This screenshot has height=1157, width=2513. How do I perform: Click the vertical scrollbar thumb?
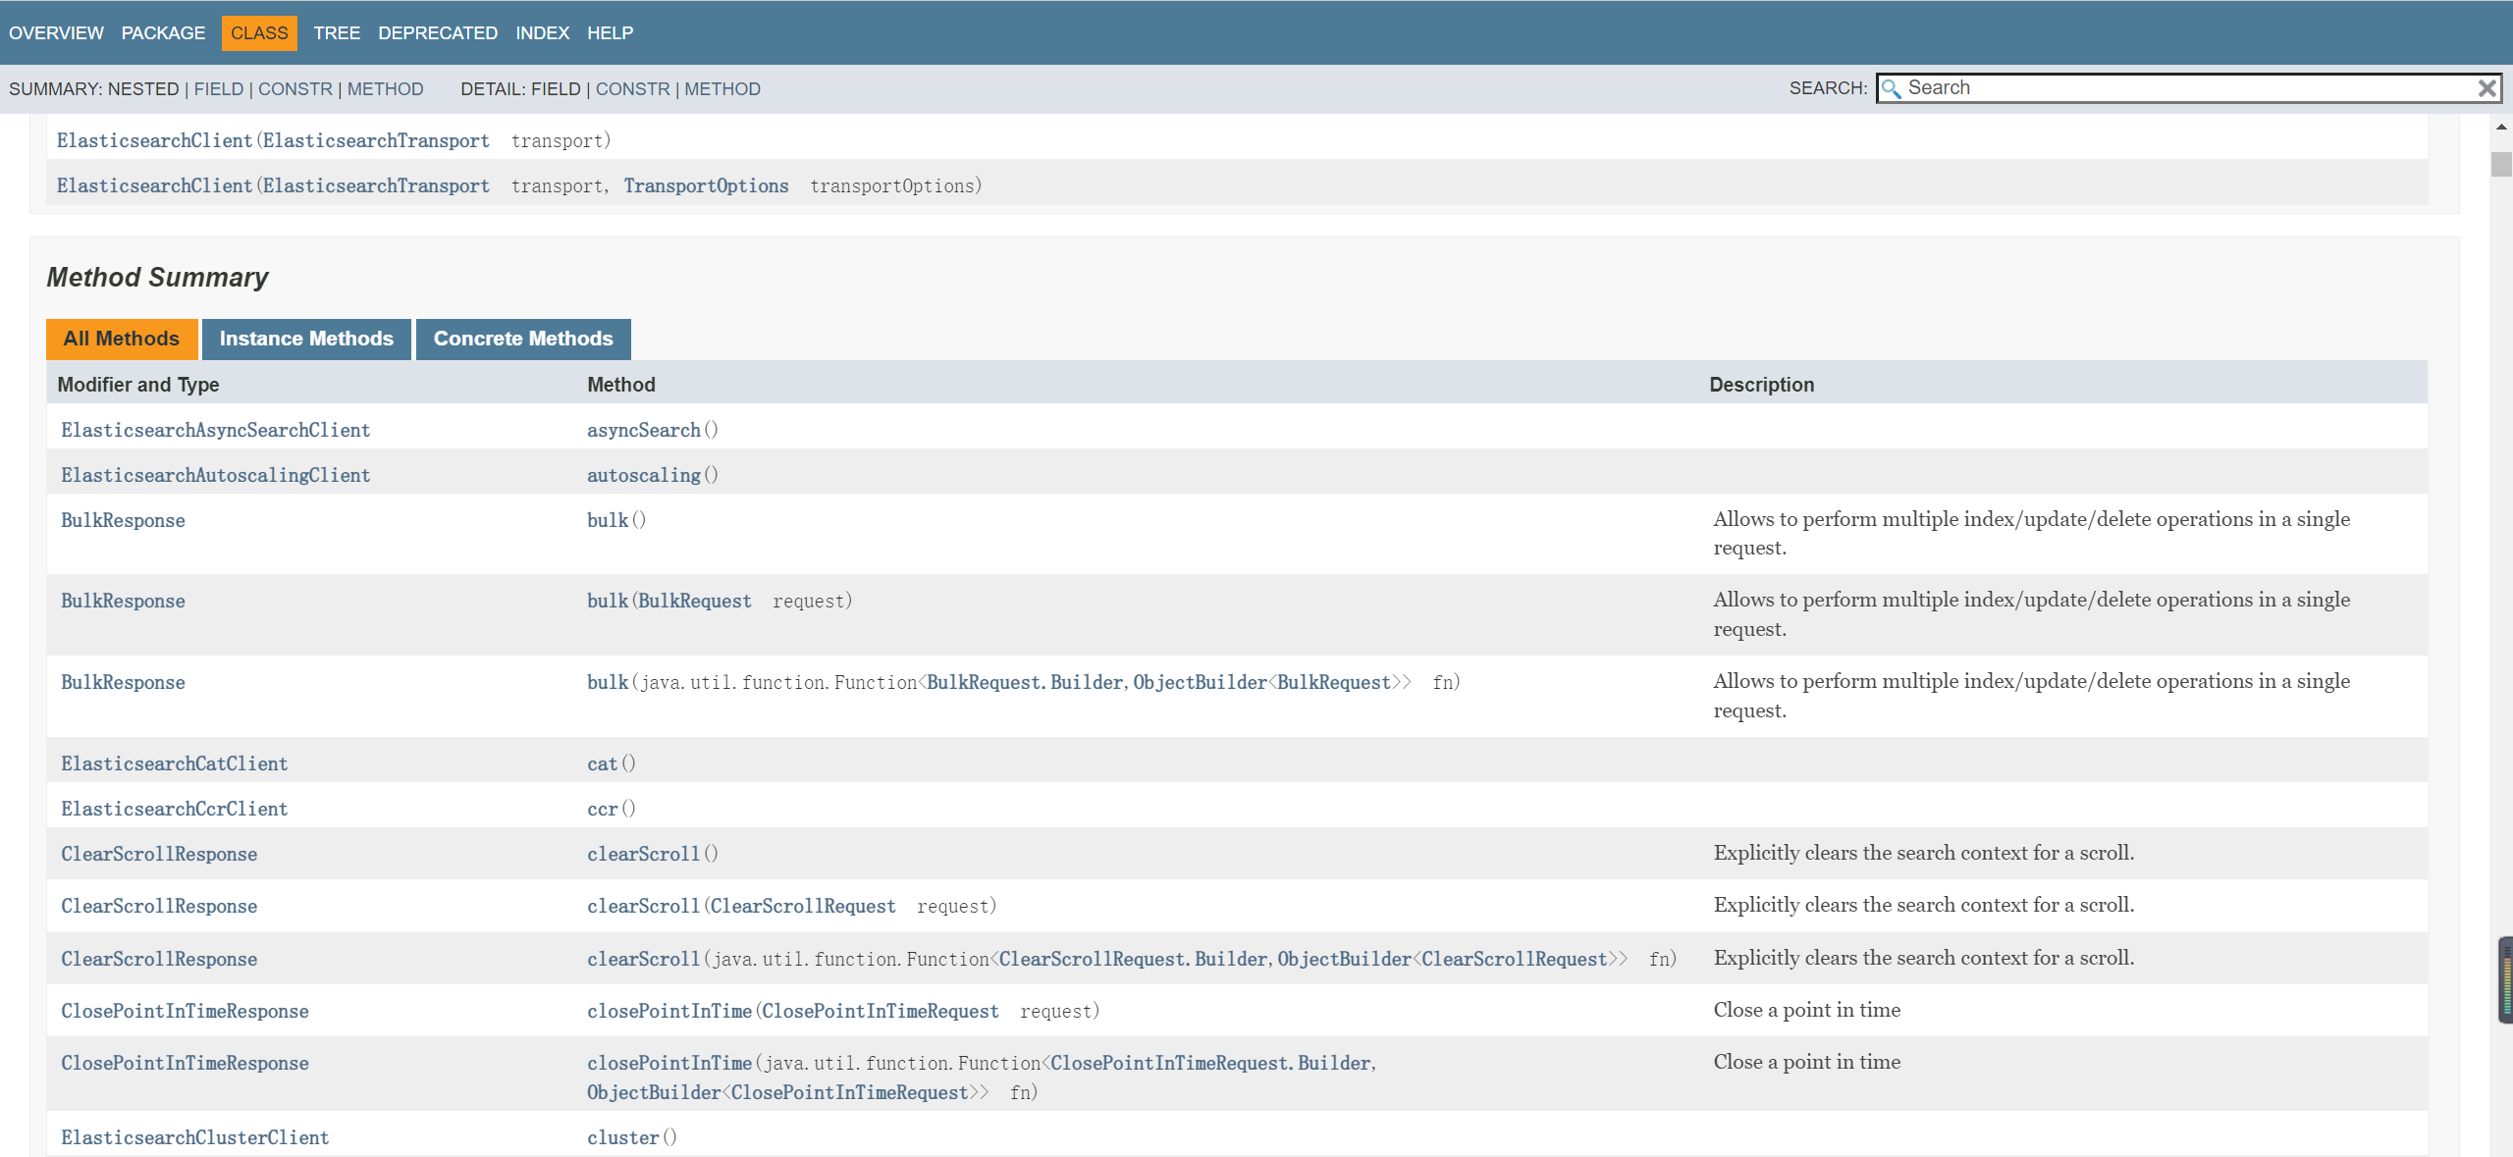coord(2500,164)
